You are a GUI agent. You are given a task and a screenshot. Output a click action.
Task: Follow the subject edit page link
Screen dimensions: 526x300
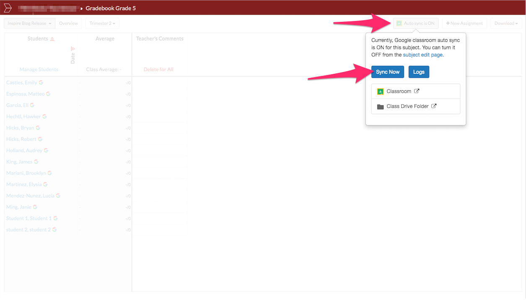pyautogui.click(x=422, y=55)
